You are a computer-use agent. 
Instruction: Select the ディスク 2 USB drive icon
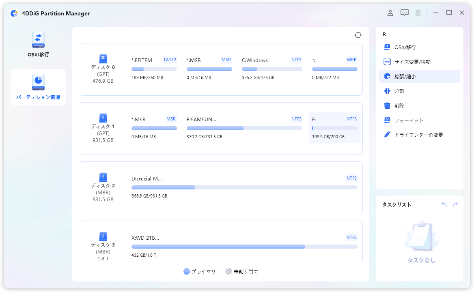[103, 177]
